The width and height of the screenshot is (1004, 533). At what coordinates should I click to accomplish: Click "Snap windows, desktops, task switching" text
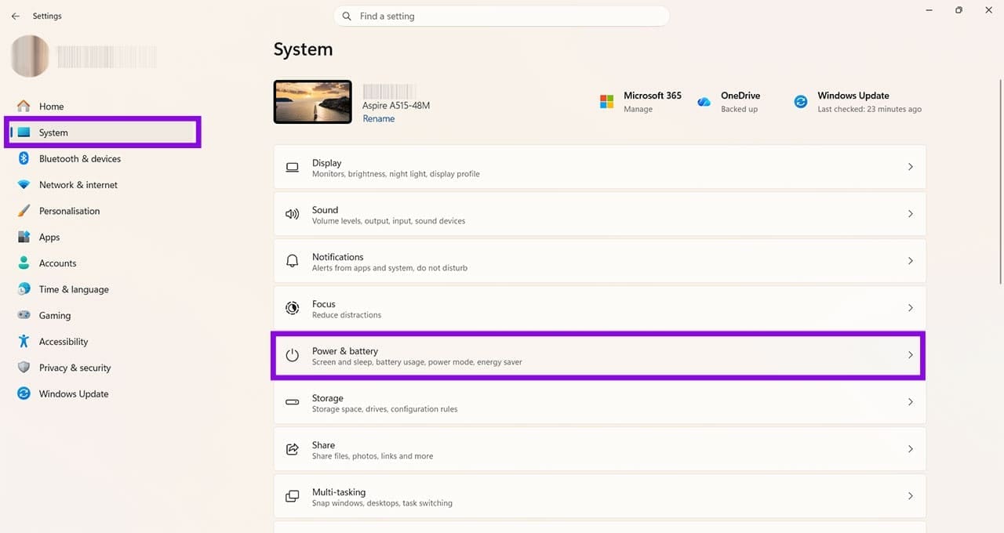click(382, 503)
